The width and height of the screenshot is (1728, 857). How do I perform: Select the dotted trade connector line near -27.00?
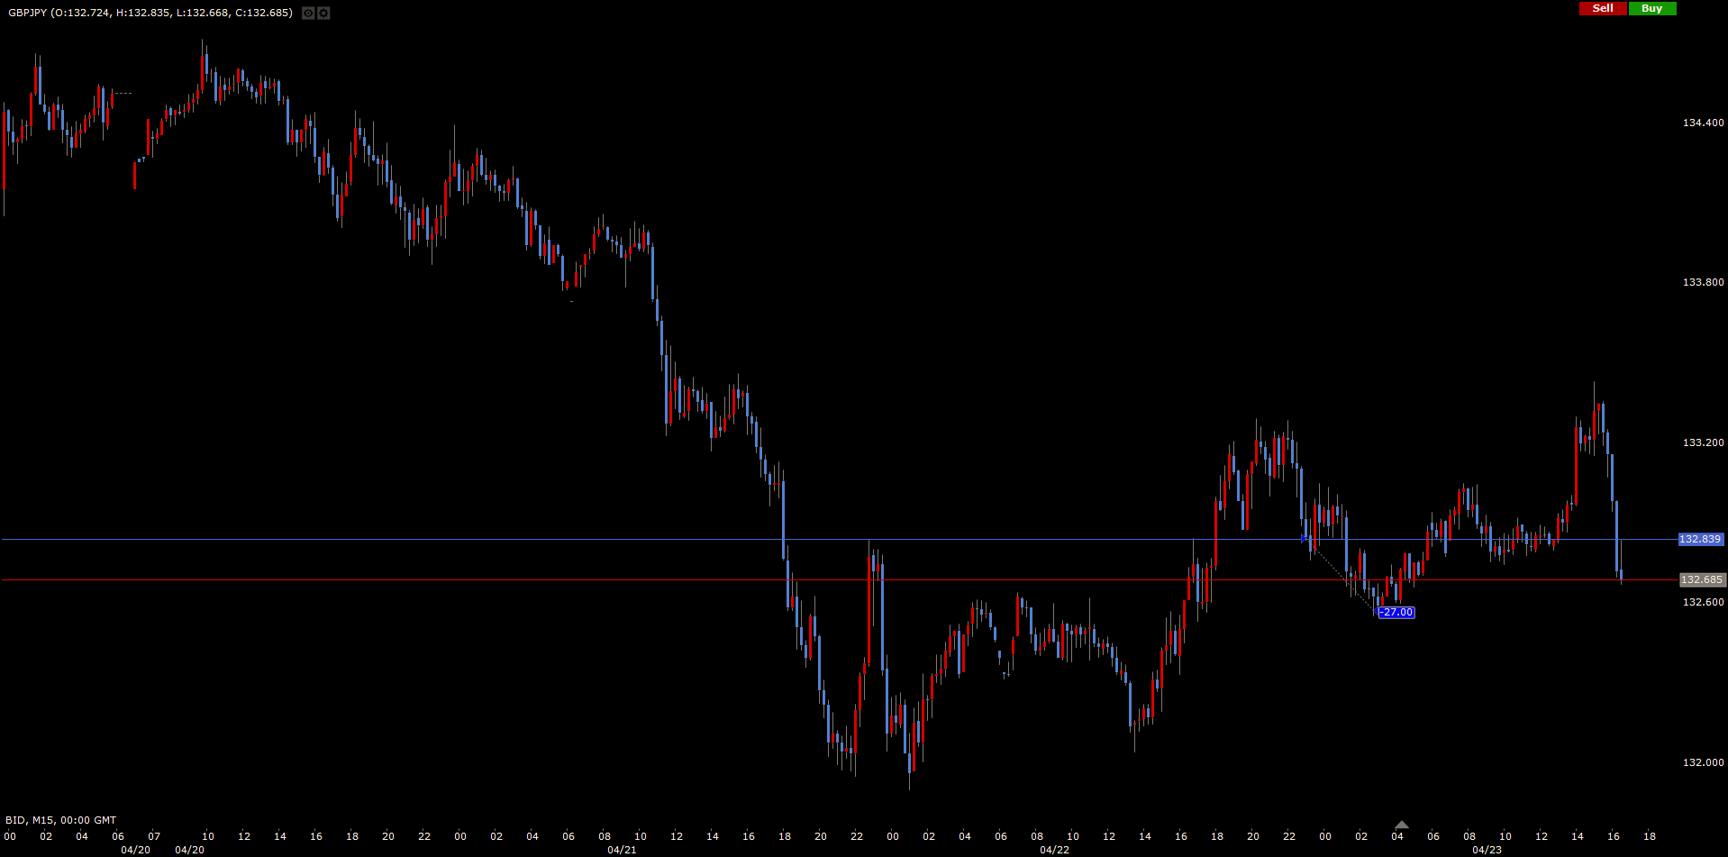pyautogui.click(x=1341, y=576)
